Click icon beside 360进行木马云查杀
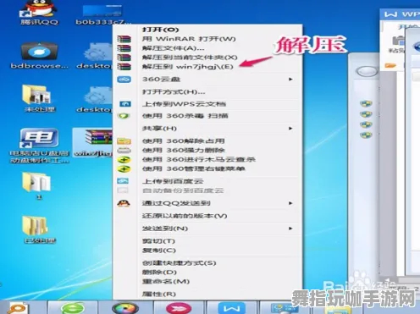The height and width of the screenshot is (314, 420). point(124,159)
